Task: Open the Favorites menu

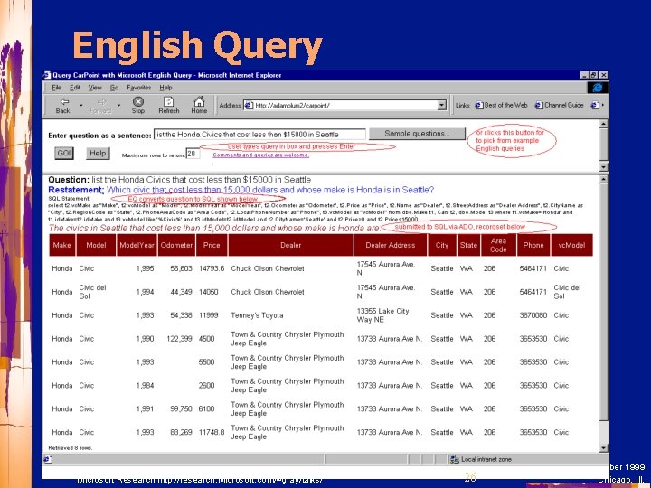Action: [139, 88]
